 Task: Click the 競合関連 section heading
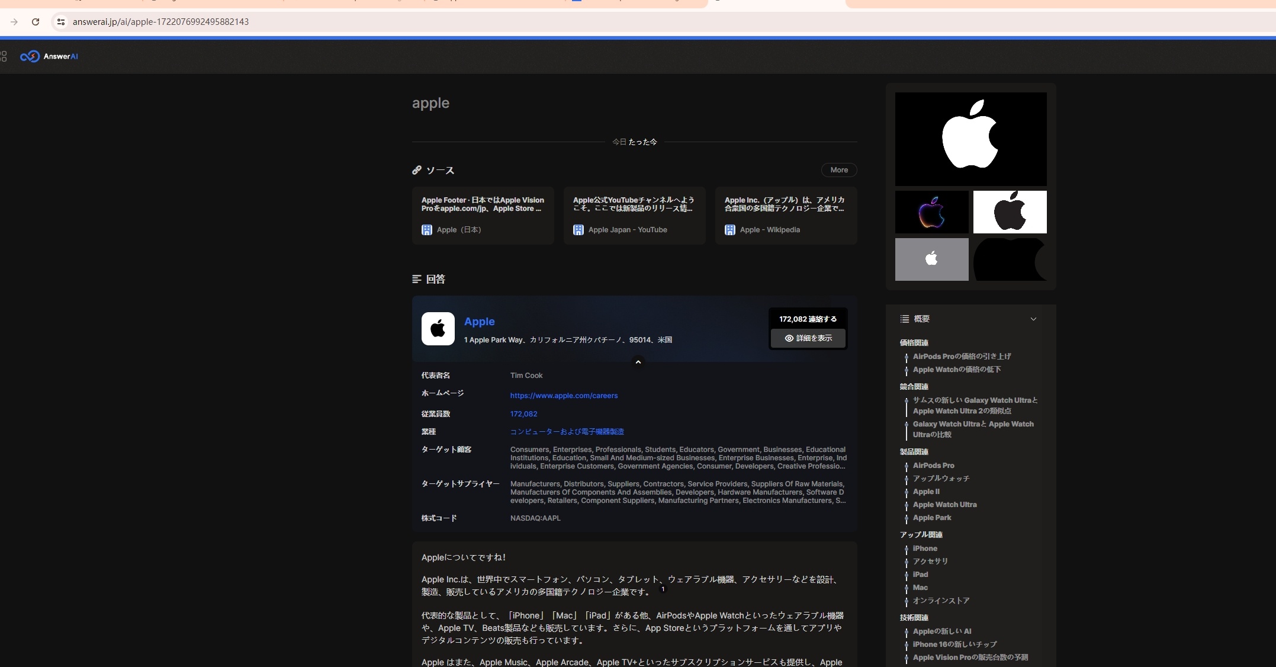tap(914, 387)
